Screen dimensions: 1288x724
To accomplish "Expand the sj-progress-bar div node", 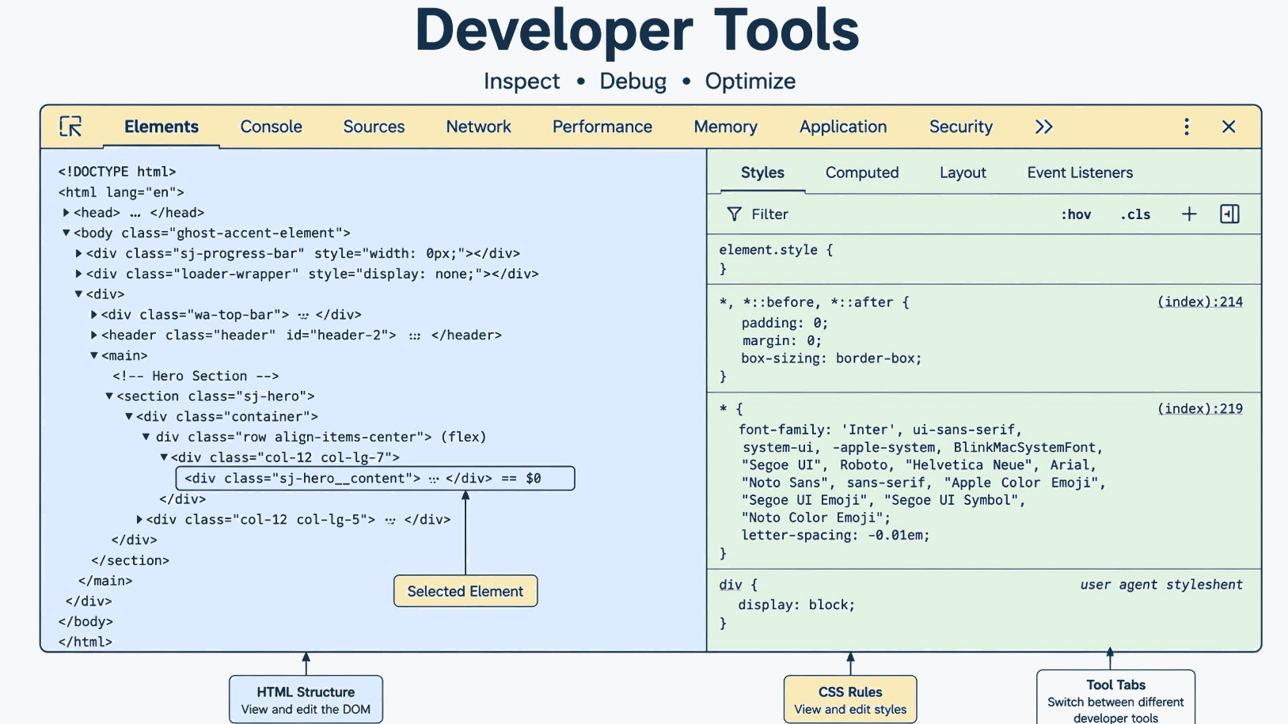I will tap(78, 254).
